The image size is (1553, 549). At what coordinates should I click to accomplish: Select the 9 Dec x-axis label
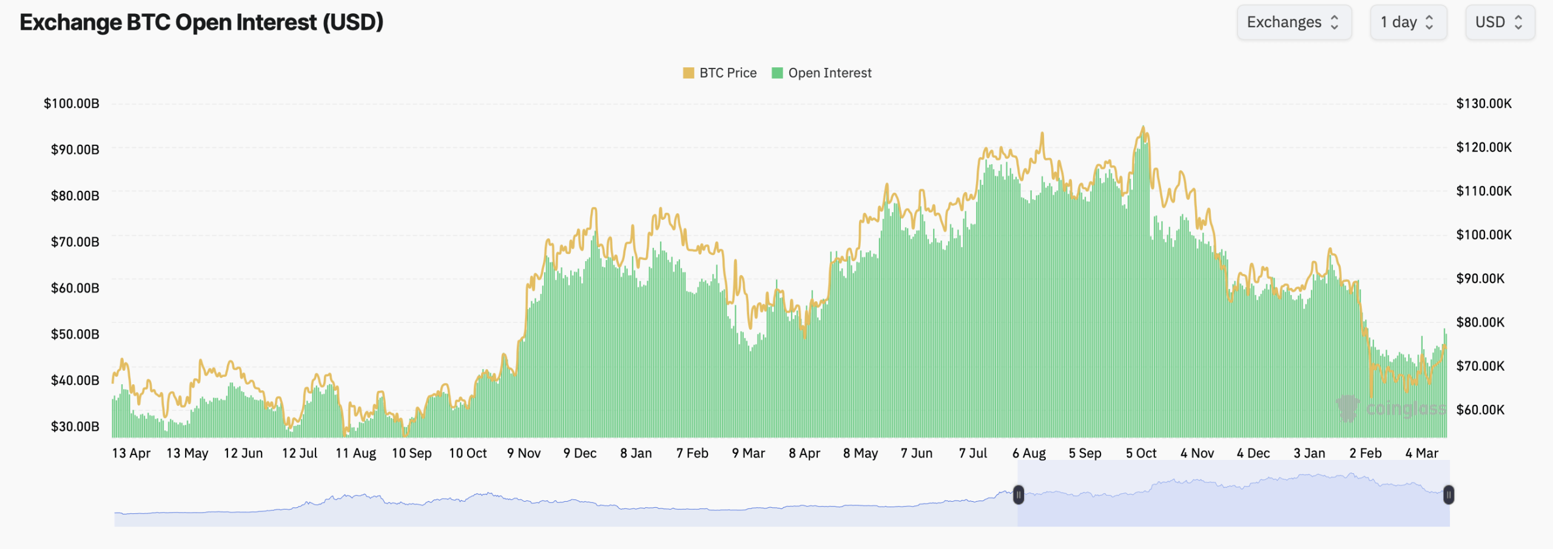[580, 453]
